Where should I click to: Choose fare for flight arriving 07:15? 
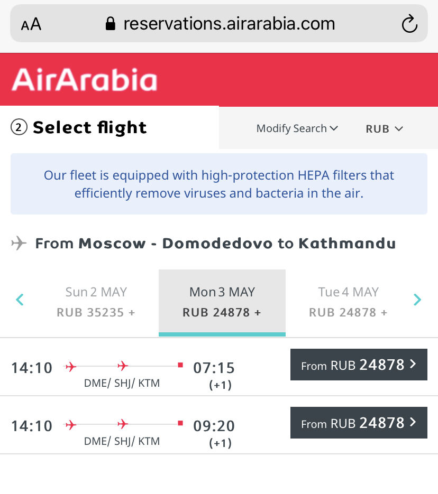359,365
